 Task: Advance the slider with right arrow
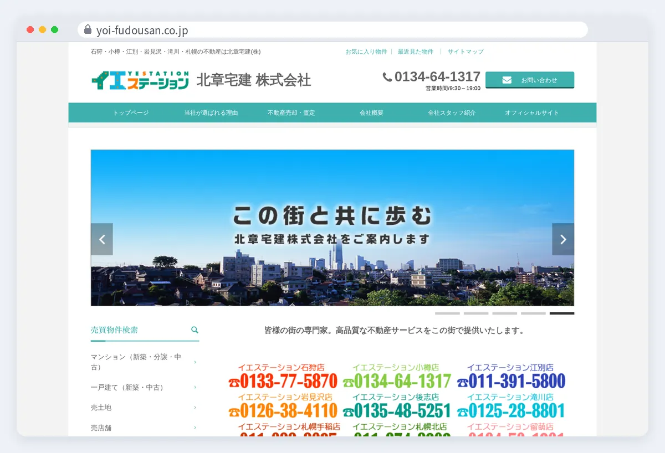[563, 239]
